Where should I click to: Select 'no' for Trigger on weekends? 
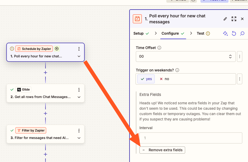(x=164, y=79)
